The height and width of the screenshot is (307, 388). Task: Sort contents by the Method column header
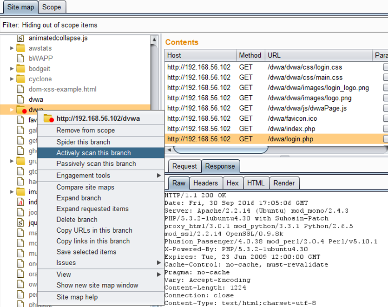click(x=250, y=55)
